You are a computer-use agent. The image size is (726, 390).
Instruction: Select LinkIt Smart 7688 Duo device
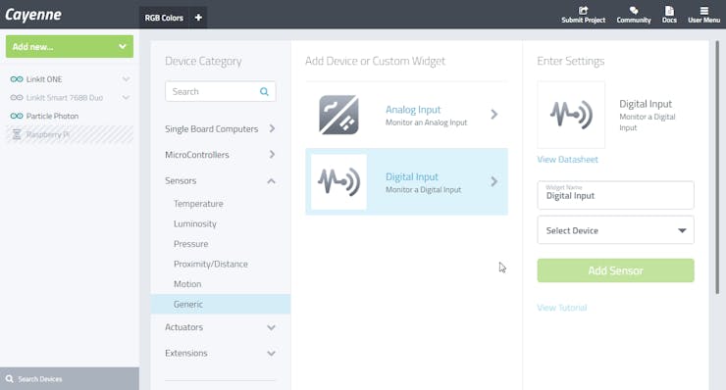pos(65,98)
